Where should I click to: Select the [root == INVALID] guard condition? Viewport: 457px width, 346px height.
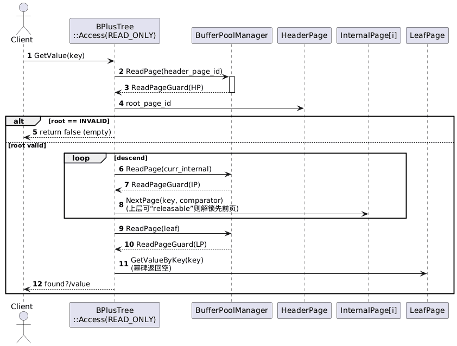[79, 120]
